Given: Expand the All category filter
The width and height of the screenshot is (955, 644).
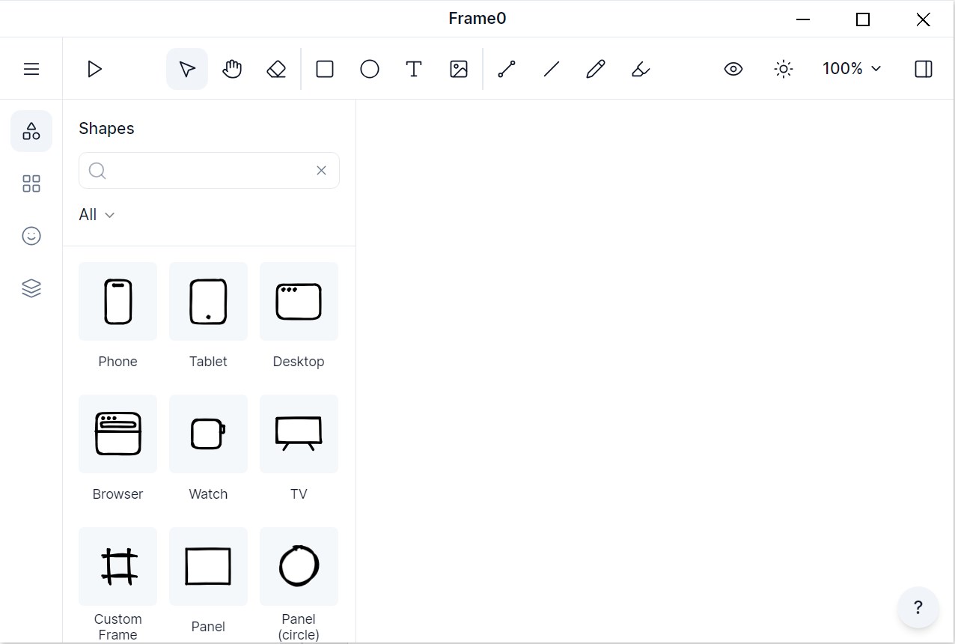Looking at the screenshot, I should point(97,215).
